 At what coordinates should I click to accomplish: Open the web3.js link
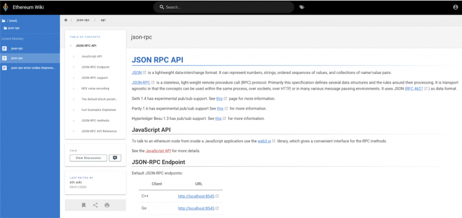(264, 141)
